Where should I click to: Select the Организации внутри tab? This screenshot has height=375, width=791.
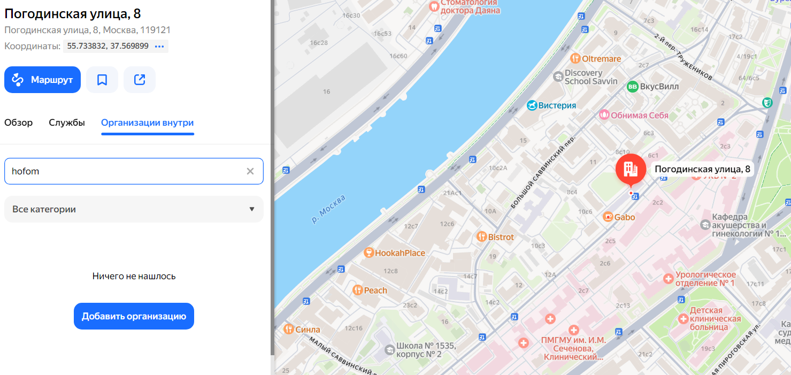coord(148,123)
